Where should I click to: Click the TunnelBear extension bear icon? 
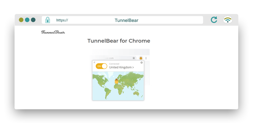tap(141, 58)
